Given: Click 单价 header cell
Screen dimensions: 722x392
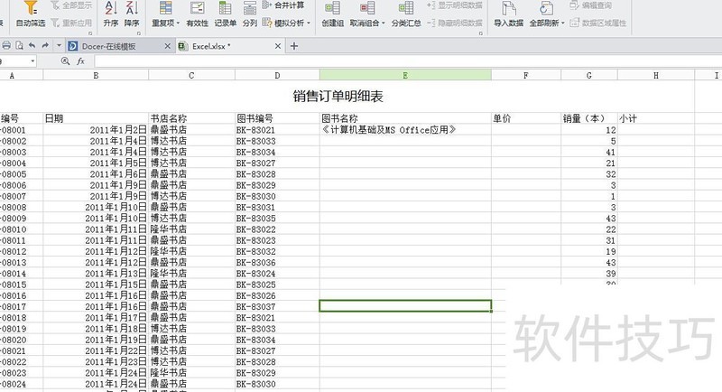Looking at the screenshot, I should click(x=526, y=118).
